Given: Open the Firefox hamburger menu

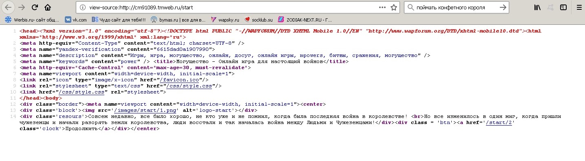Looking at the screenshot, I should point(578,7).
